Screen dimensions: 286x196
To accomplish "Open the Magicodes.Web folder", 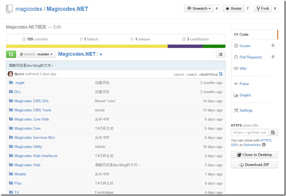I will (x=27, y=165).
